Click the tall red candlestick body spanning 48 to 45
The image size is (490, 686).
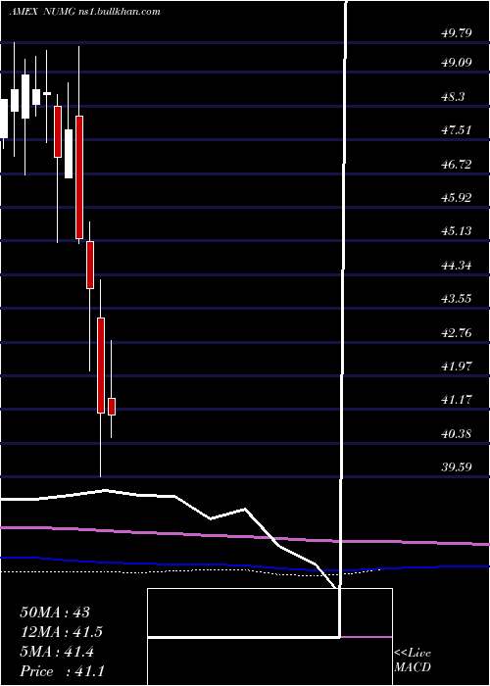tap(79, 177)
